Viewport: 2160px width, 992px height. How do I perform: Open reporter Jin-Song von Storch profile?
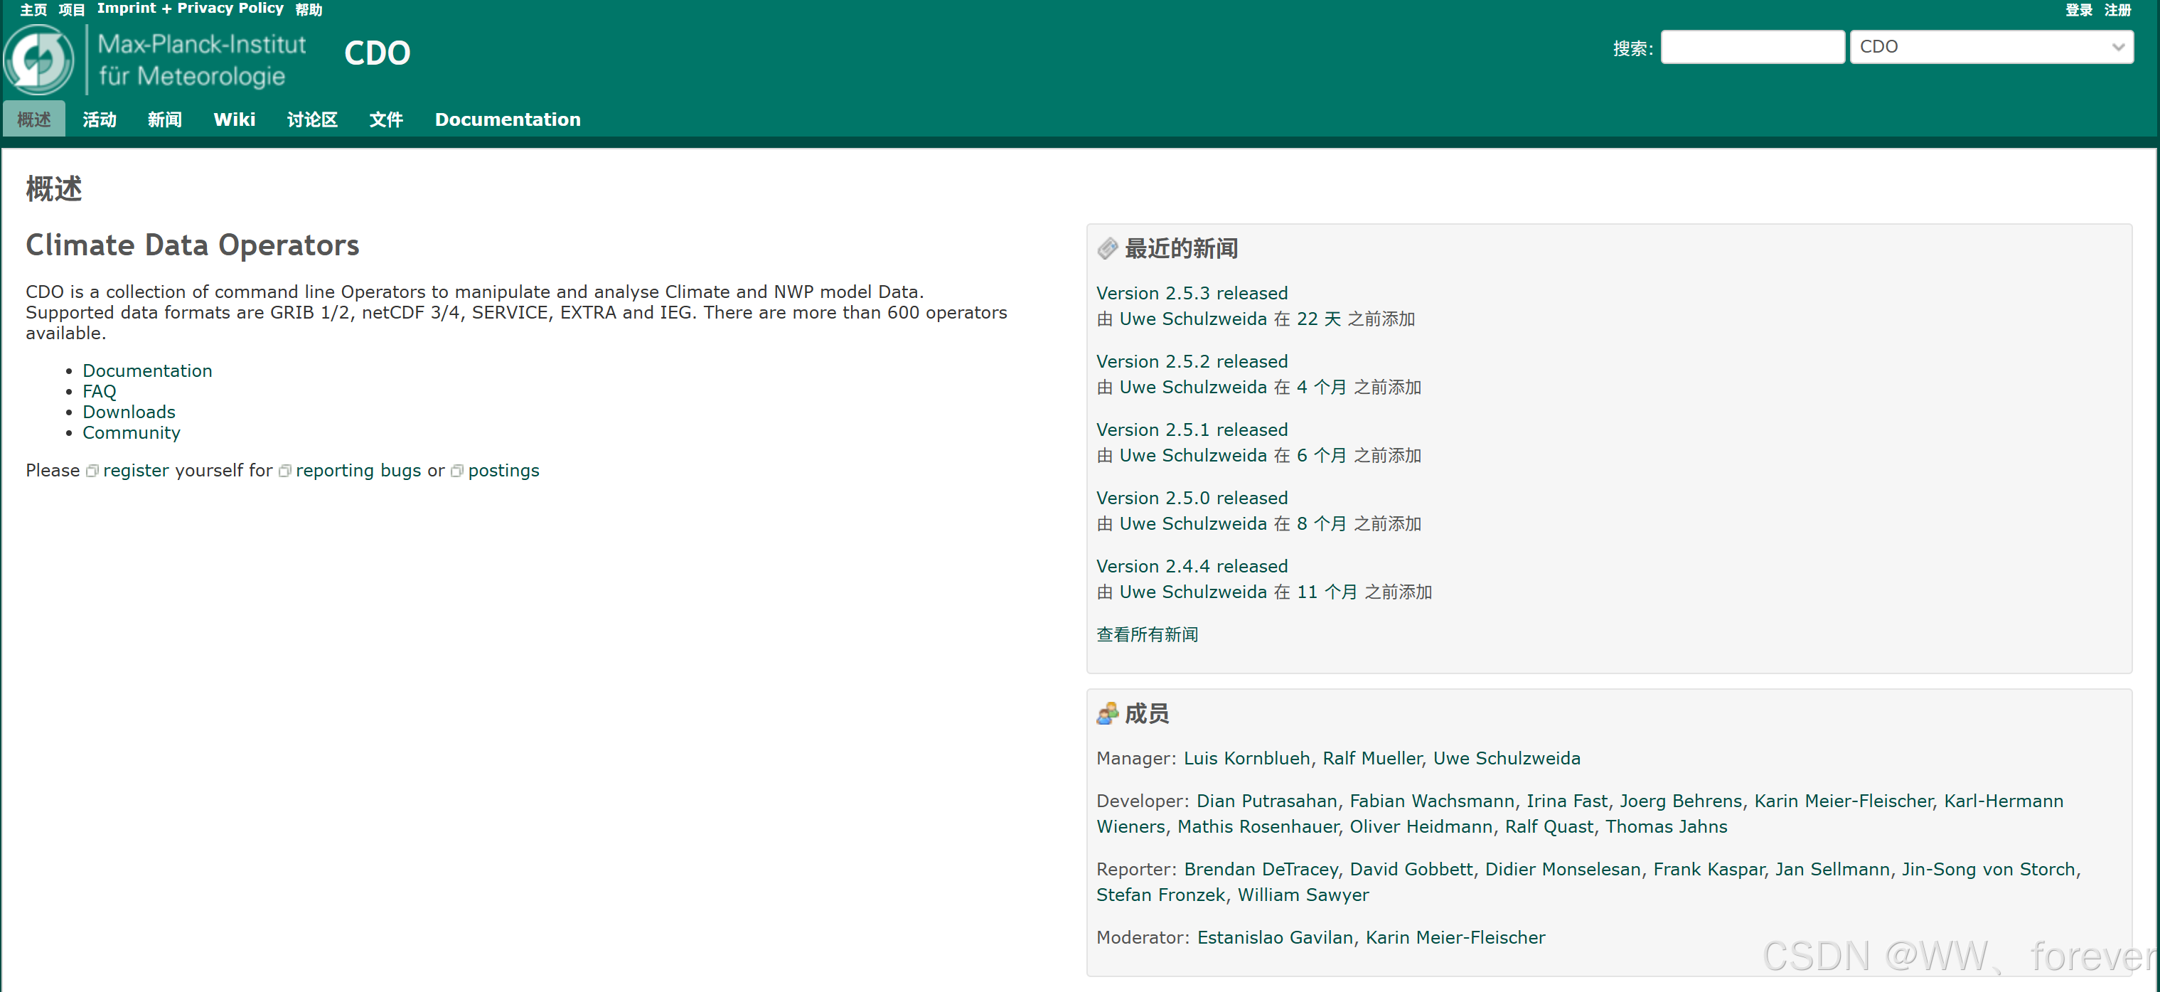[x=1988, y=870]
